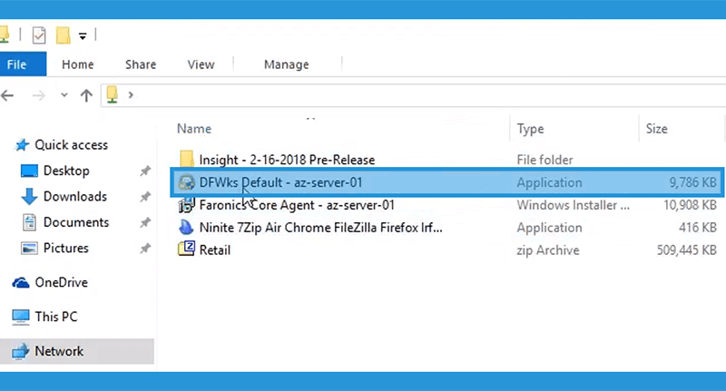Viewport: 726px width, 391px height.
Task: Unpin Desktop using its pin icon
Action: coord(145,171)
